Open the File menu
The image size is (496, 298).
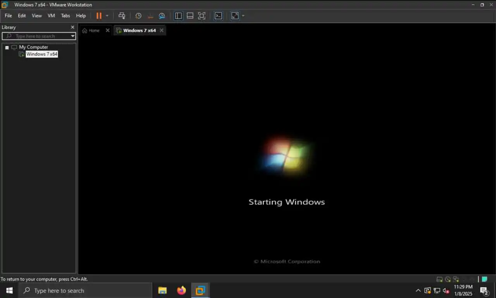click(x=8, y=16)
